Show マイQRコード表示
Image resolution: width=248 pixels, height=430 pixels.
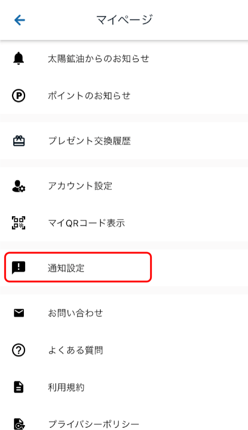click(124, 223)
